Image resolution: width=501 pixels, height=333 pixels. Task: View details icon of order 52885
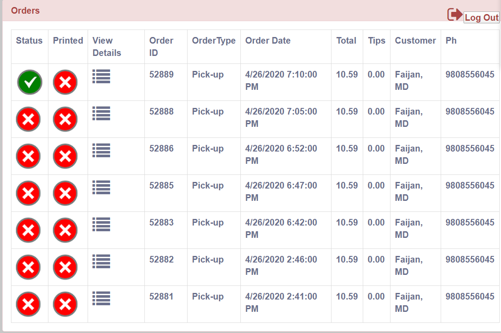[x=101, y=188]
